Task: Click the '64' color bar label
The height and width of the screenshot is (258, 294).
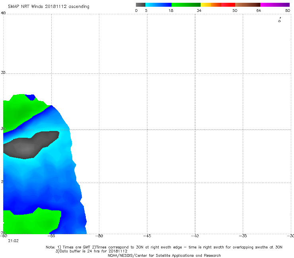Action: click(x=259, y=10)
